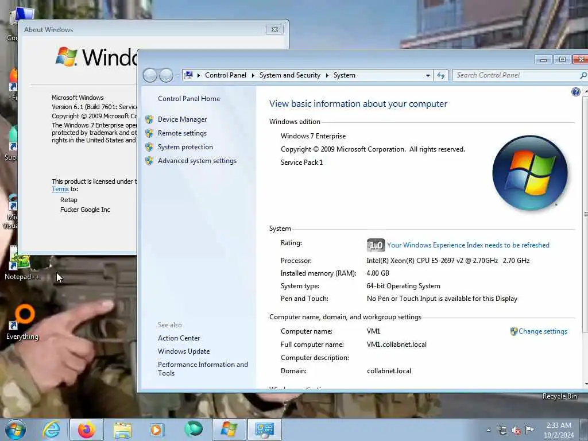Select the Everything desktop shortcut
The width and height of the screenshot is (588, 441).
coord(22,323)
